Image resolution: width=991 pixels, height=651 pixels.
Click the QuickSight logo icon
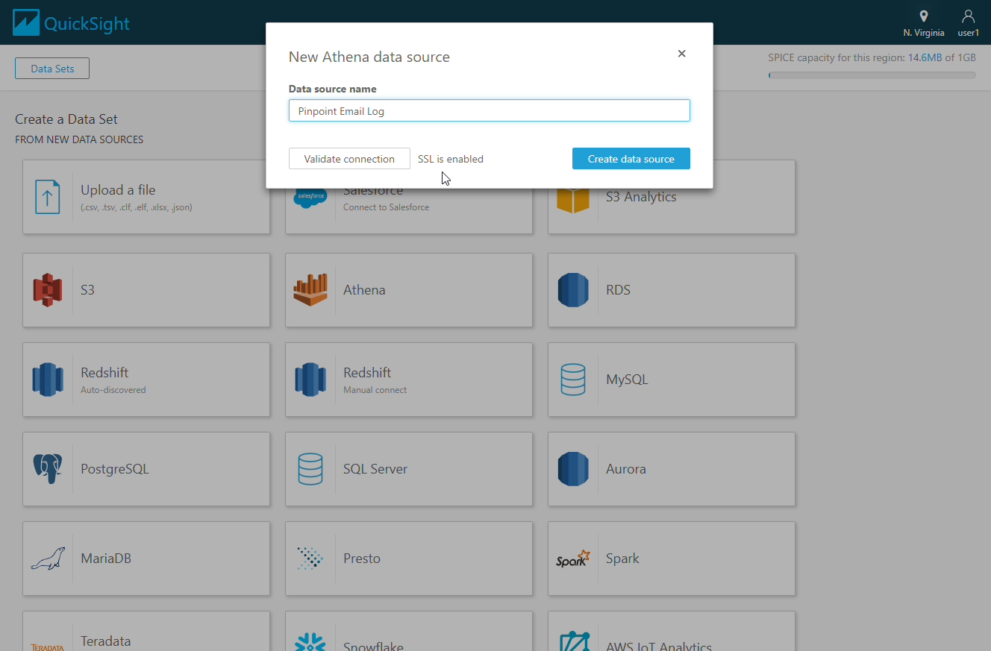26,22
